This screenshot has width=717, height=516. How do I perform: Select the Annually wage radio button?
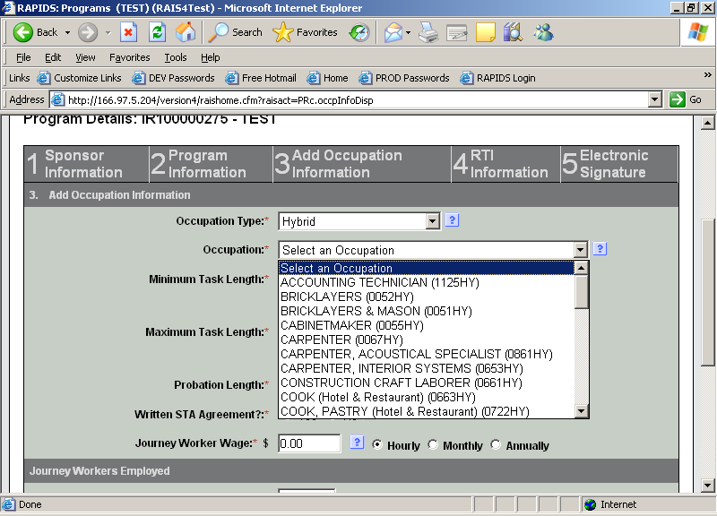pos(496,444)
